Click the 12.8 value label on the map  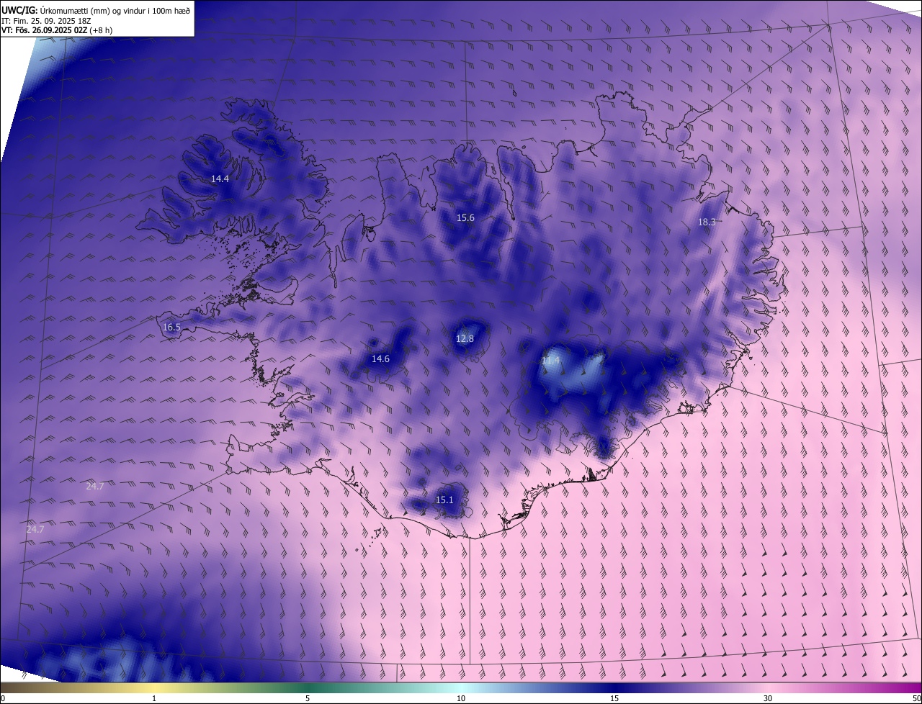pyautogui.click(x=465, y=338)
